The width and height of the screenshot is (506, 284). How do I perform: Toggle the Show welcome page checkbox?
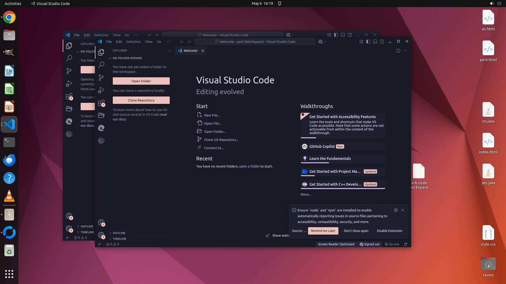(x=267, y=235)
